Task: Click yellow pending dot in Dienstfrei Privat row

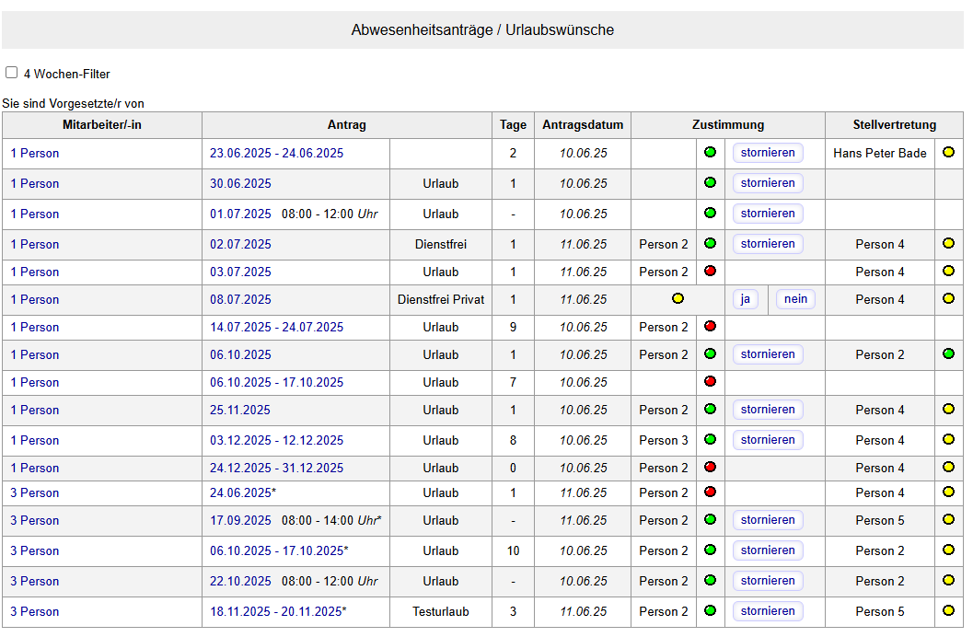Action: coord(678,299)
